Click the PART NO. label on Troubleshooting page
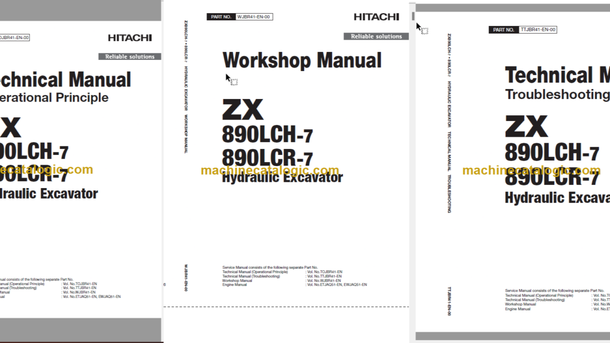Viewport: 610px width, 343px height. tap(503, 30)
